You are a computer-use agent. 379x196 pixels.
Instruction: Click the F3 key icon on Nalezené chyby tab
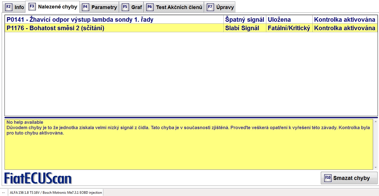(32, 6)
